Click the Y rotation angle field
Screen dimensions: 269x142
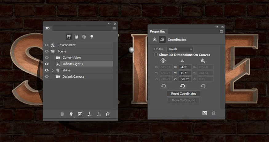coord(185,73)
